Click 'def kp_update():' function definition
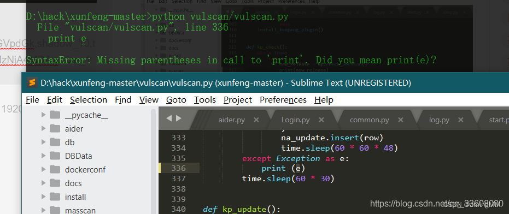The image size is (509, 214). click(x=242, y=209)
